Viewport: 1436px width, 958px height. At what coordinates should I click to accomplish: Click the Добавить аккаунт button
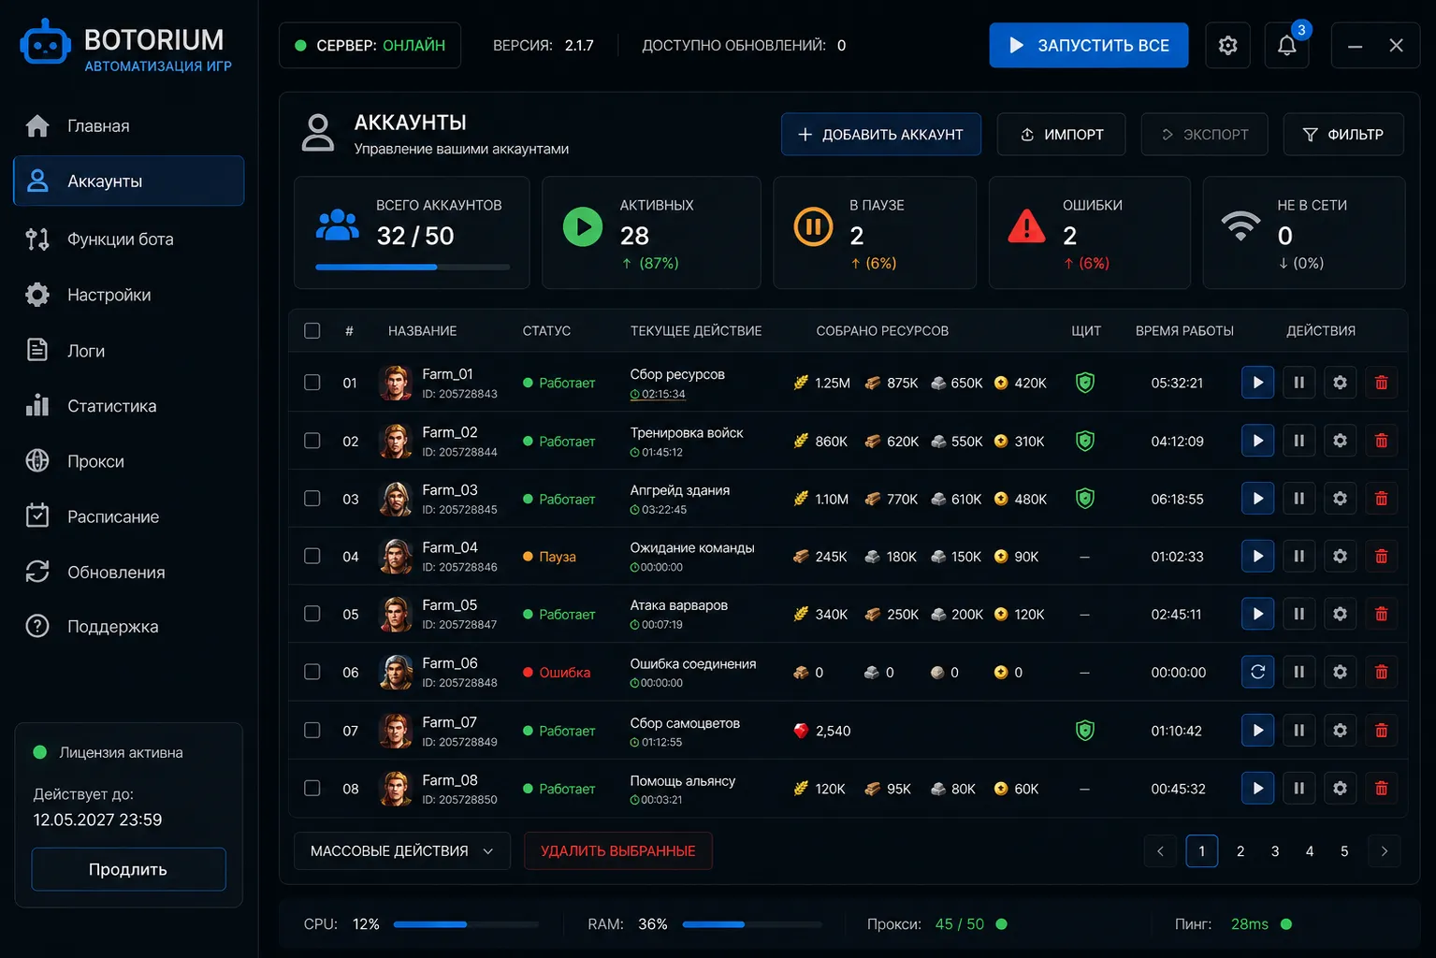pyautogui.click(x=881, y=135)
